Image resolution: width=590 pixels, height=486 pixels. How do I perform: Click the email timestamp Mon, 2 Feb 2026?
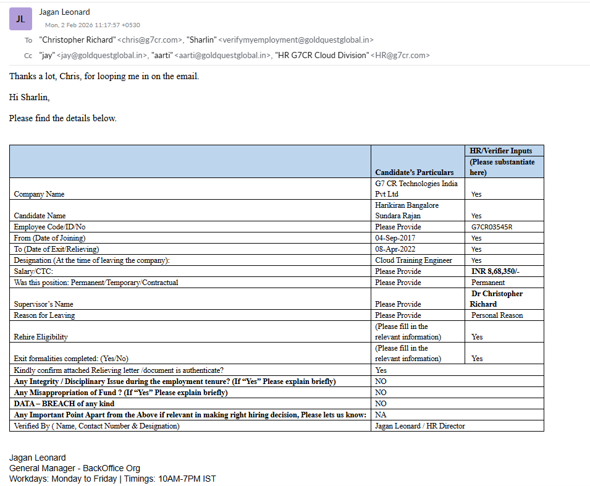click(92, 25)
